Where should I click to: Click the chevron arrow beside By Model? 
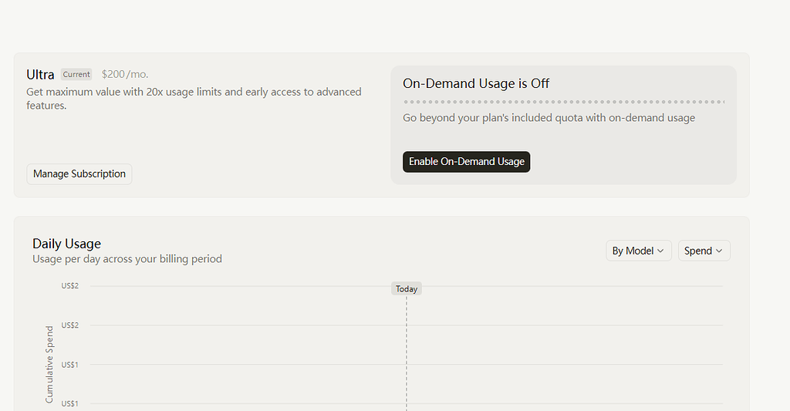660,251
